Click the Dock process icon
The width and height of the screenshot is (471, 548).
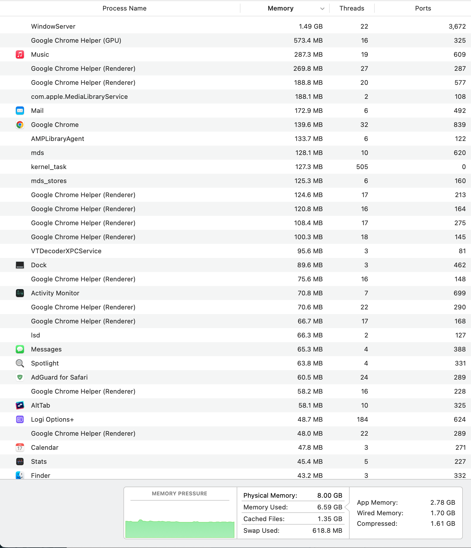click(x=20, y=265)
